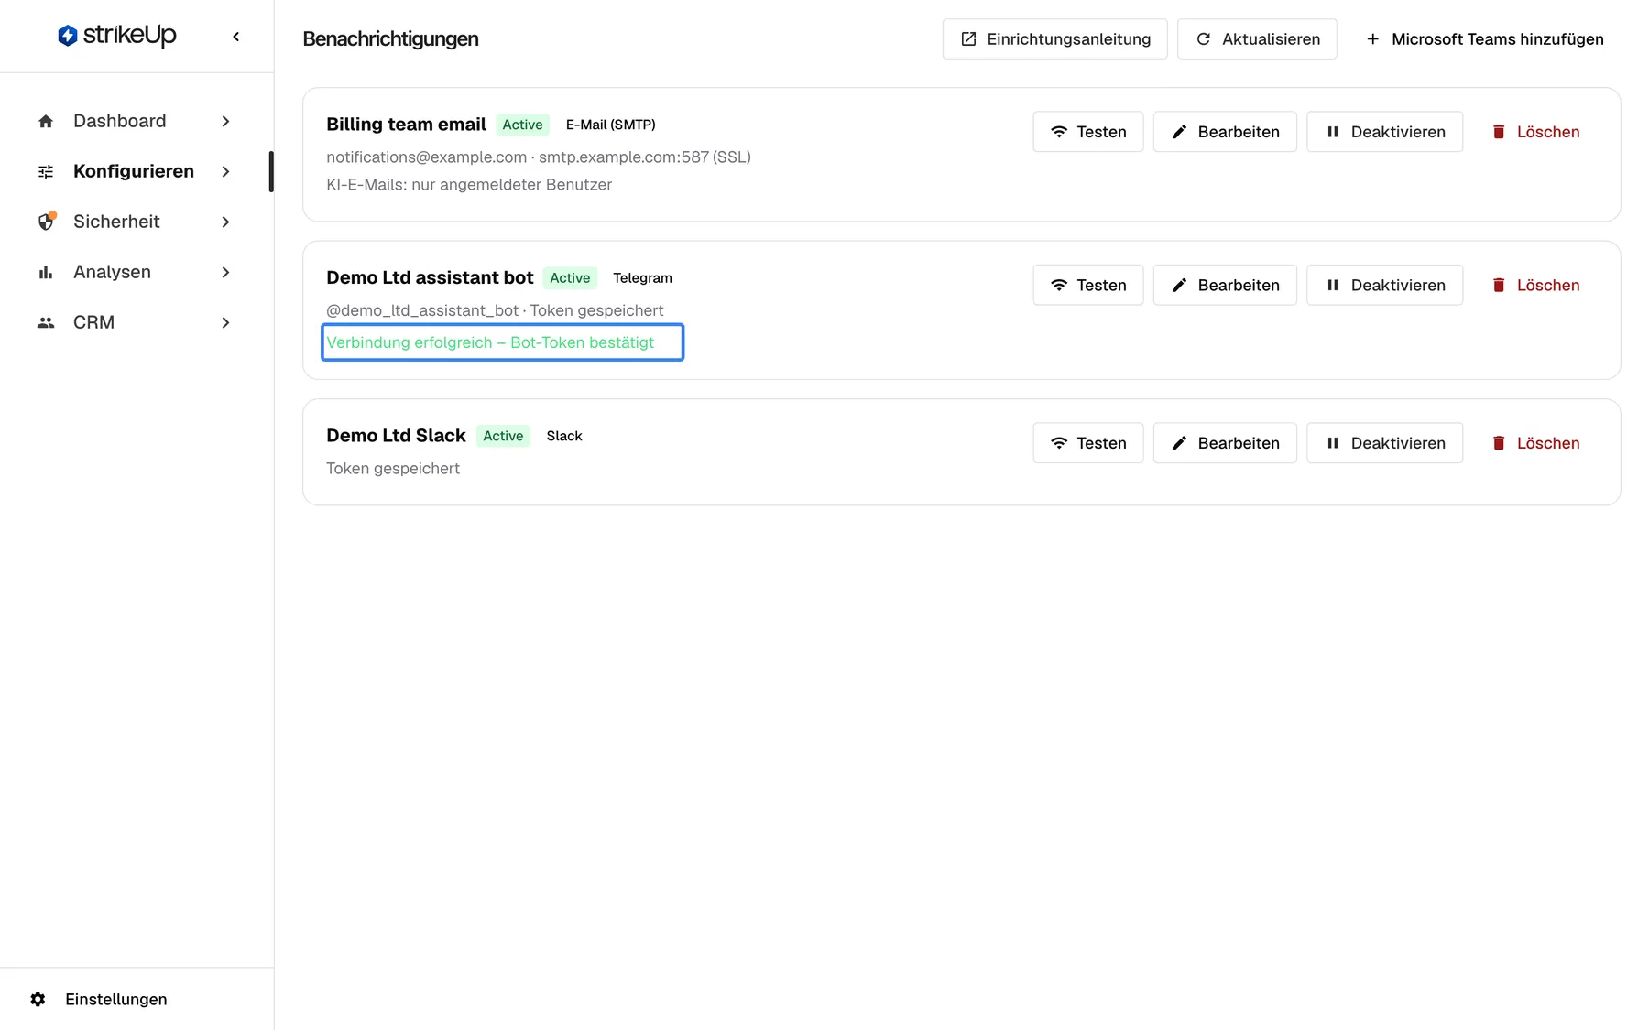The image size is (1649, 1030).
Task: Click the Sicherheit shield icon
Action: coord(46,222)
